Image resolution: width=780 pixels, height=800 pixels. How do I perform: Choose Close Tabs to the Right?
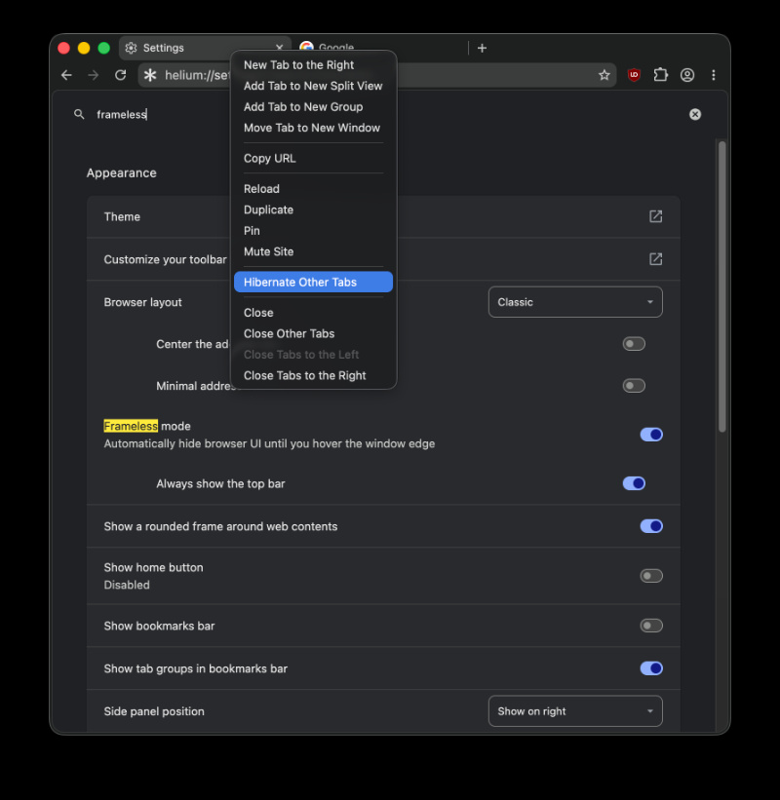(313, 375)
